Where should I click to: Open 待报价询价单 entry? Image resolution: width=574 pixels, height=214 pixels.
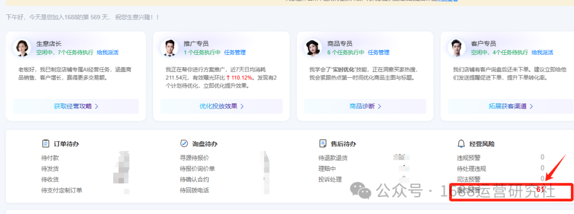tap(197, 169)
